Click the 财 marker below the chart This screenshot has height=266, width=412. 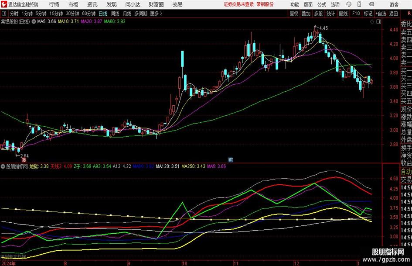point(231,159)
